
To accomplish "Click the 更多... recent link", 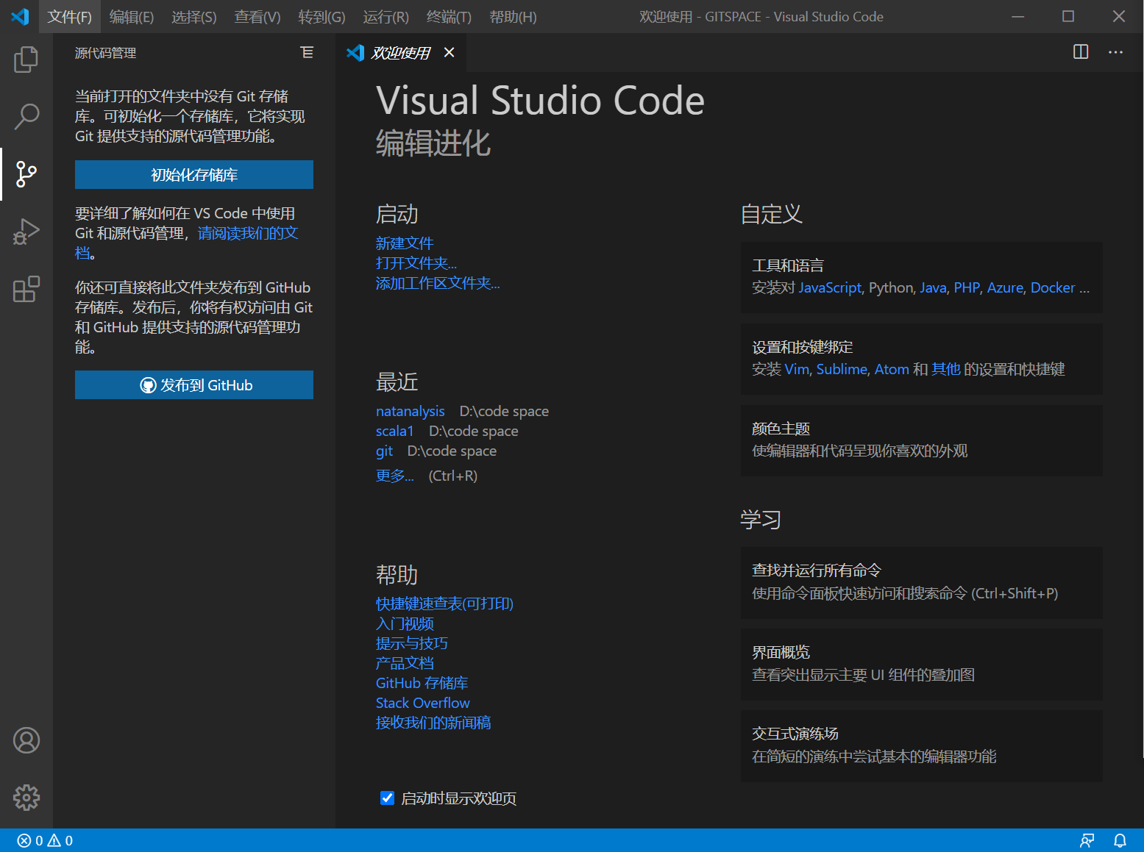I will pos(395,476).
